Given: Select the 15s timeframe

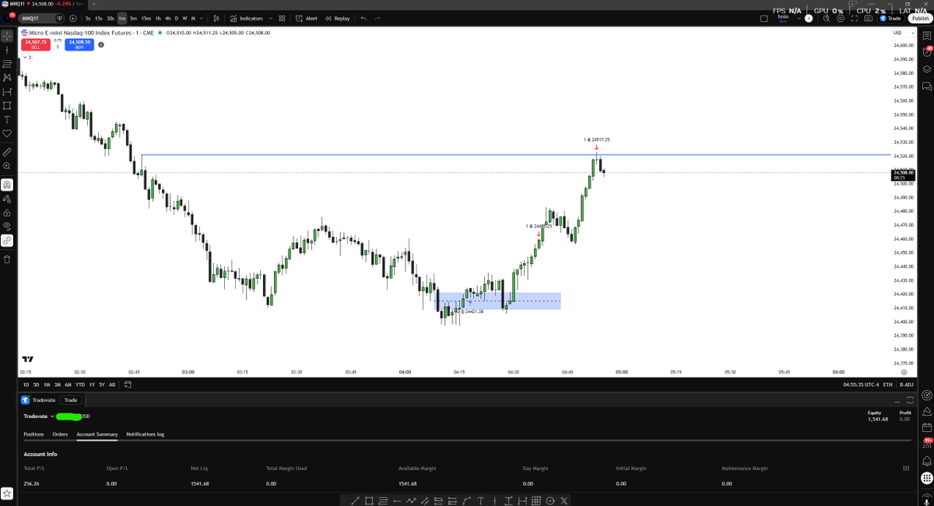Looking at the screenshot, I should pyautogui.click(x=99, y=18).
